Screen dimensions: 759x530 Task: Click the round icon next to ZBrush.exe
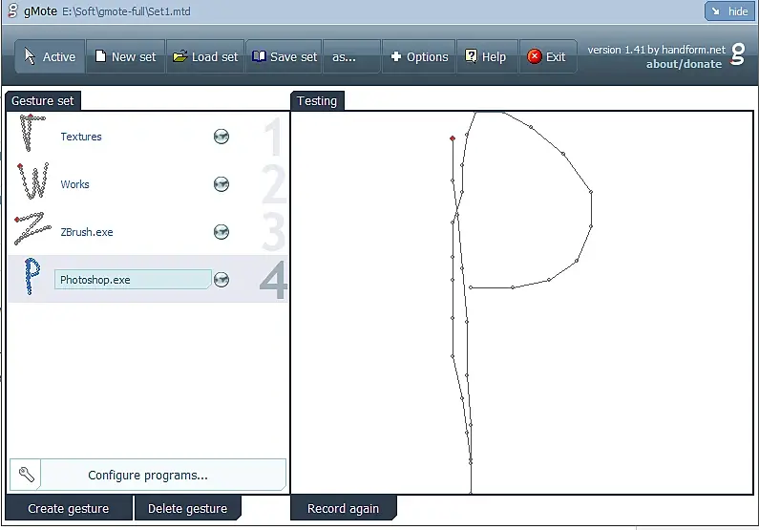[221, 232]
